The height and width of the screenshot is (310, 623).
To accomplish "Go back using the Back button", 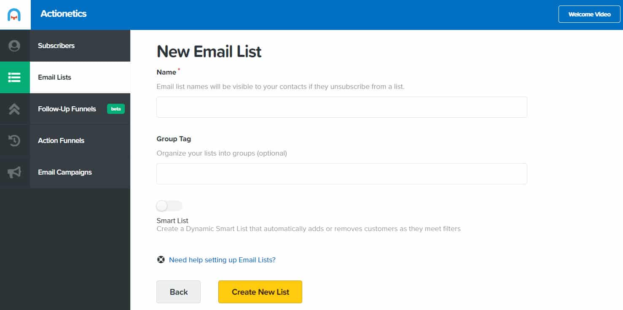I will coord(178,292).
